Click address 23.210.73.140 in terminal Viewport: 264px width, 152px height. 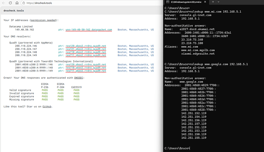[x=192, y=40]
